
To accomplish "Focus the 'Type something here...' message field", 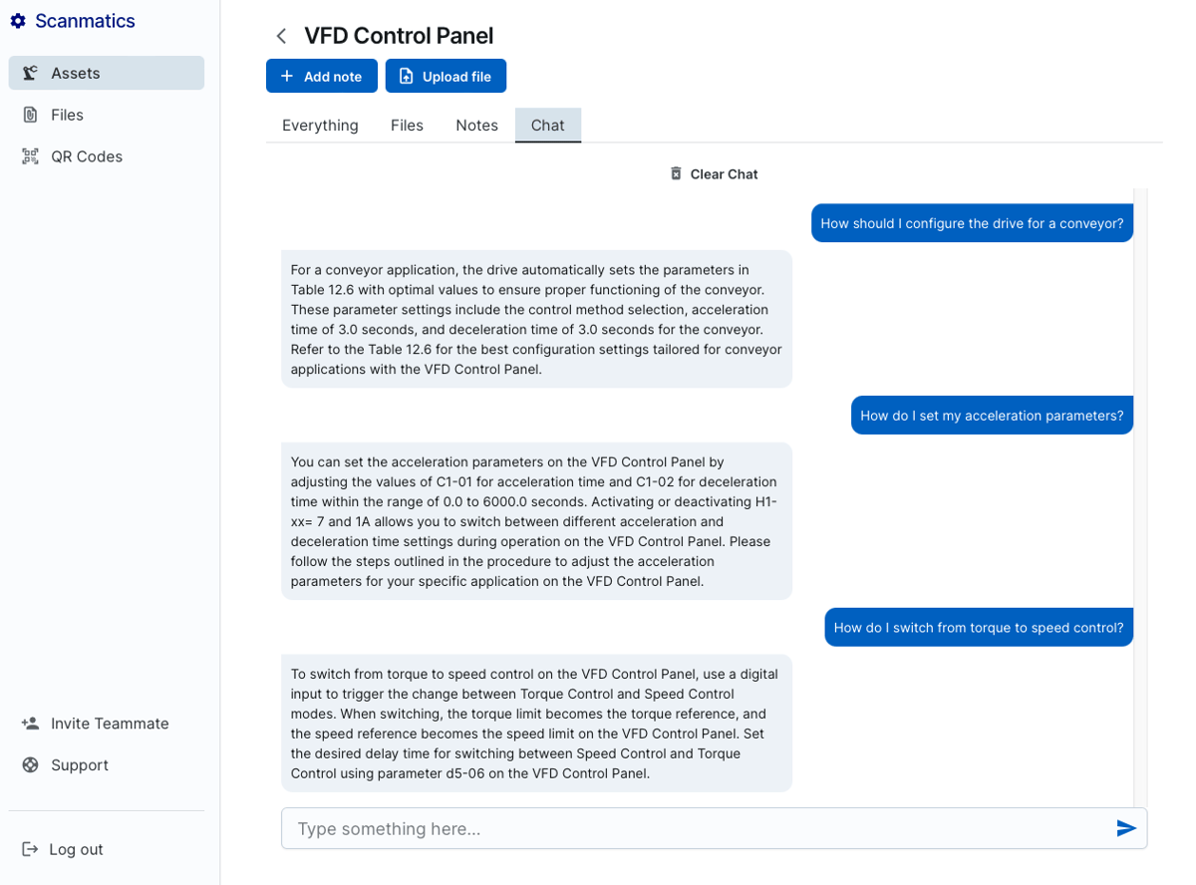I will 714,828.
